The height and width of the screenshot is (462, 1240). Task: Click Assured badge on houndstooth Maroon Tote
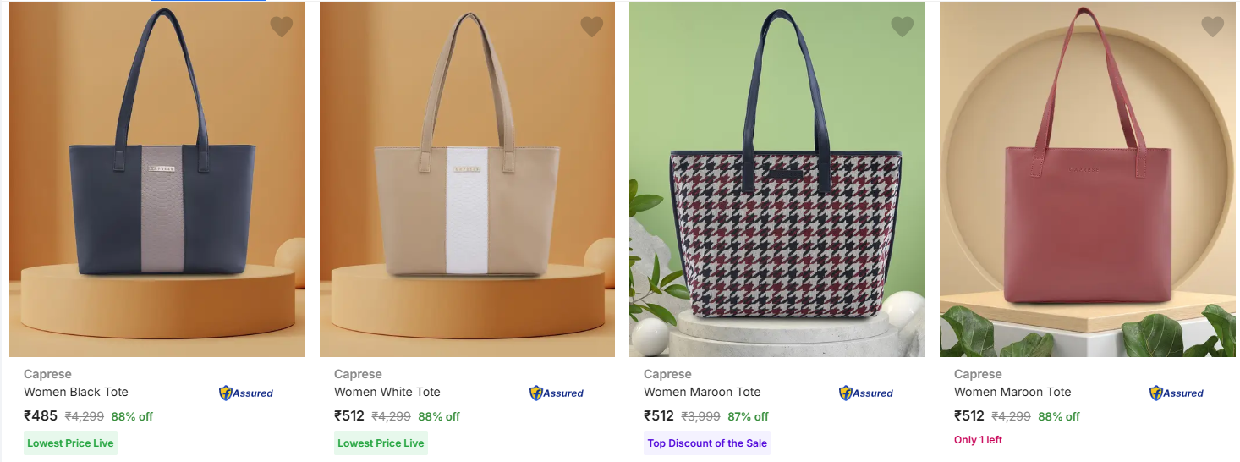[x=866, y=393]
